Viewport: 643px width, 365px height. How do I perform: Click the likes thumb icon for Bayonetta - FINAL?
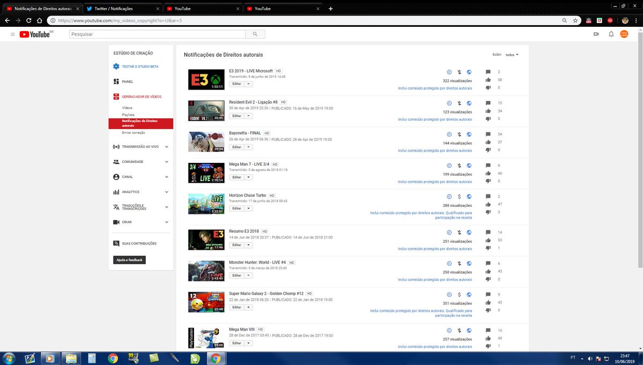488,142
